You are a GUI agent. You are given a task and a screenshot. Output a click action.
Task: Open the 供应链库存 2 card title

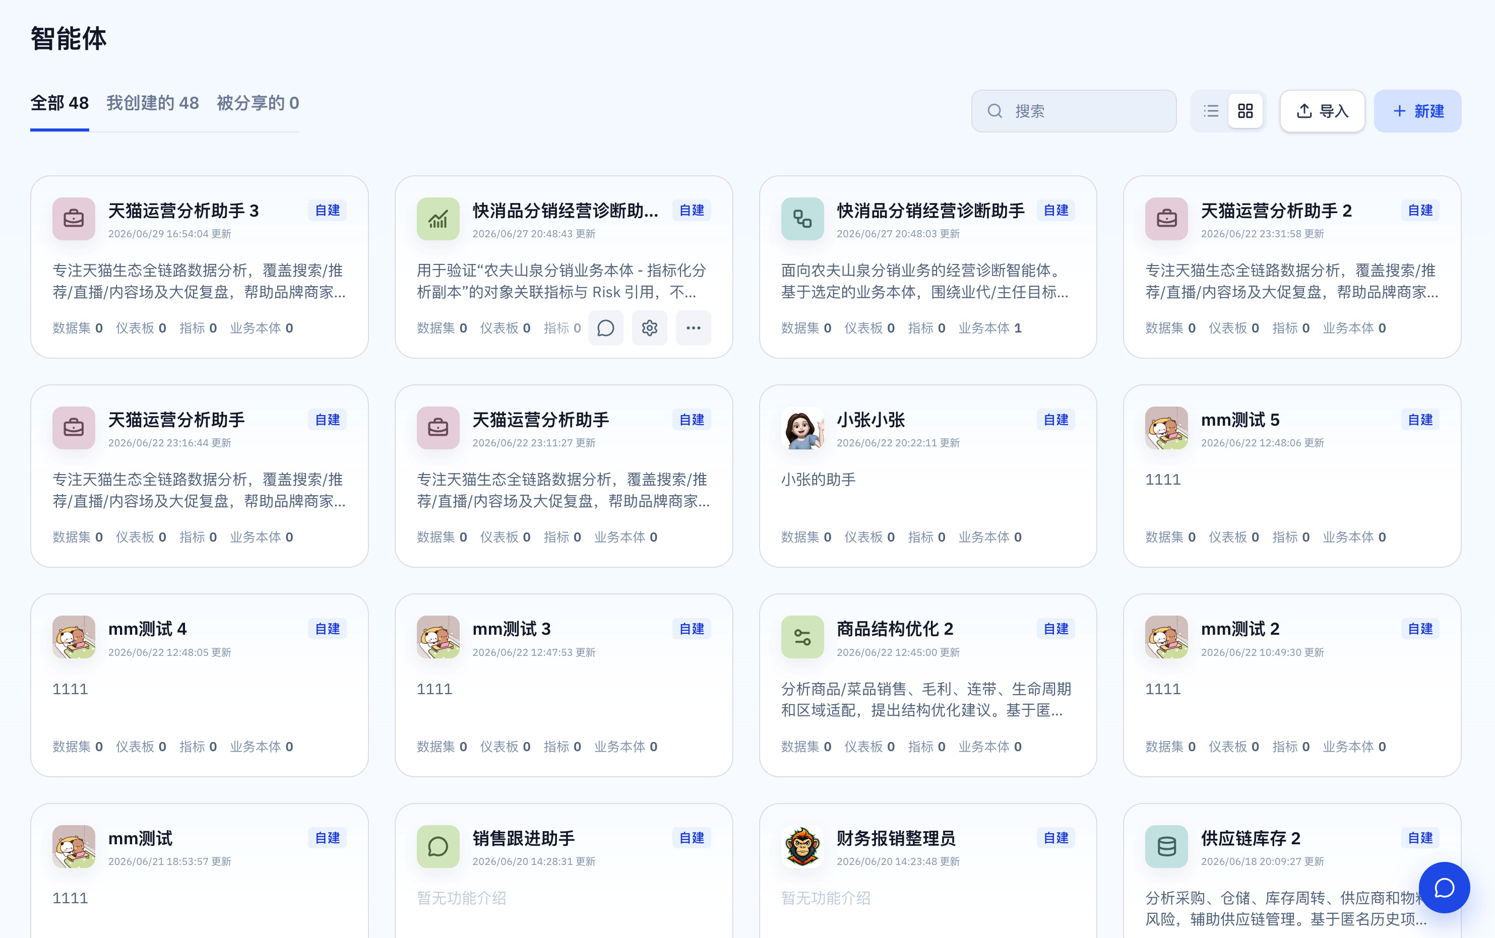(1251, 839)
